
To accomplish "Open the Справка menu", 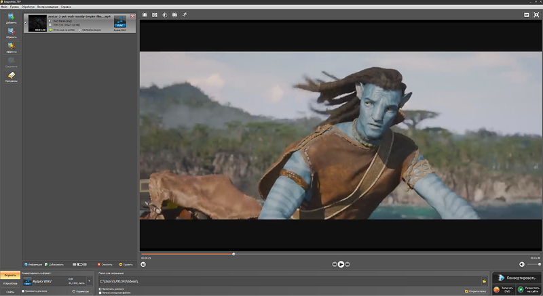I will pyautogui.click(x=66, y=7).
